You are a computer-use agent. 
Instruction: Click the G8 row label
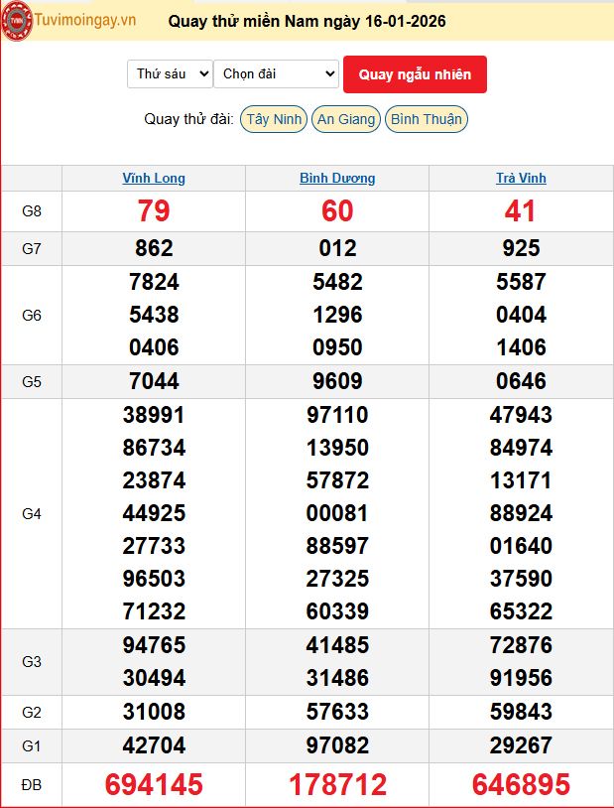point(32,211)
